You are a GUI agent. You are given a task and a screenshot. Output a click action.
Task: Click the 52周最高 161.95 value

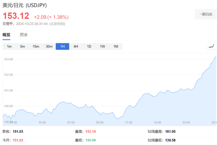[x=170, y=132]
